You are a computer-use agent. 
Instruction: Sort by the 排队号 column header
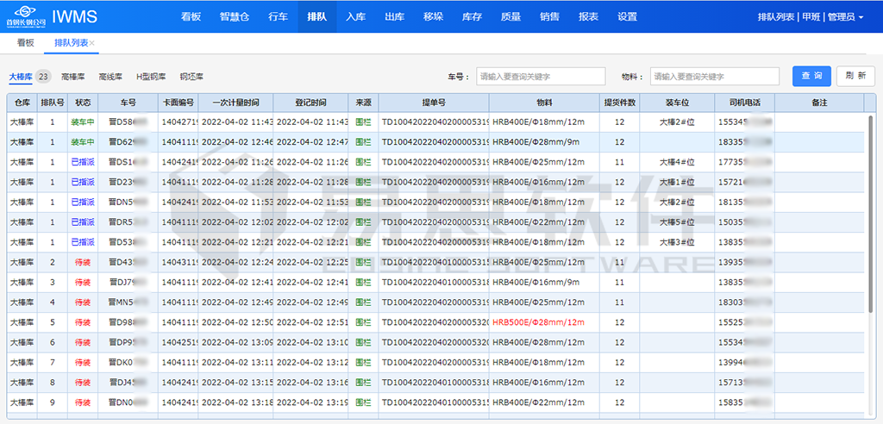coord(53,103)
